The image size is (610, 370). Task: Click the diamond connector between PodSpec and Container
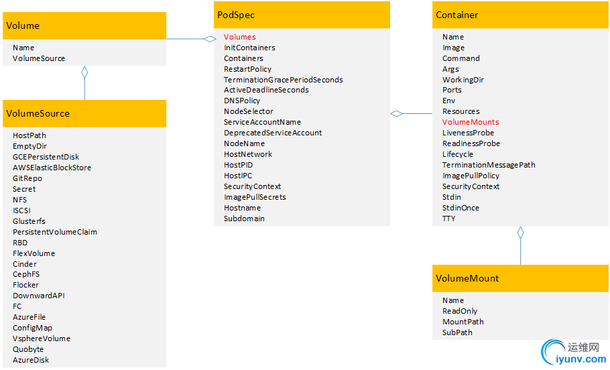pyautogui.click(x=396, y=113)
